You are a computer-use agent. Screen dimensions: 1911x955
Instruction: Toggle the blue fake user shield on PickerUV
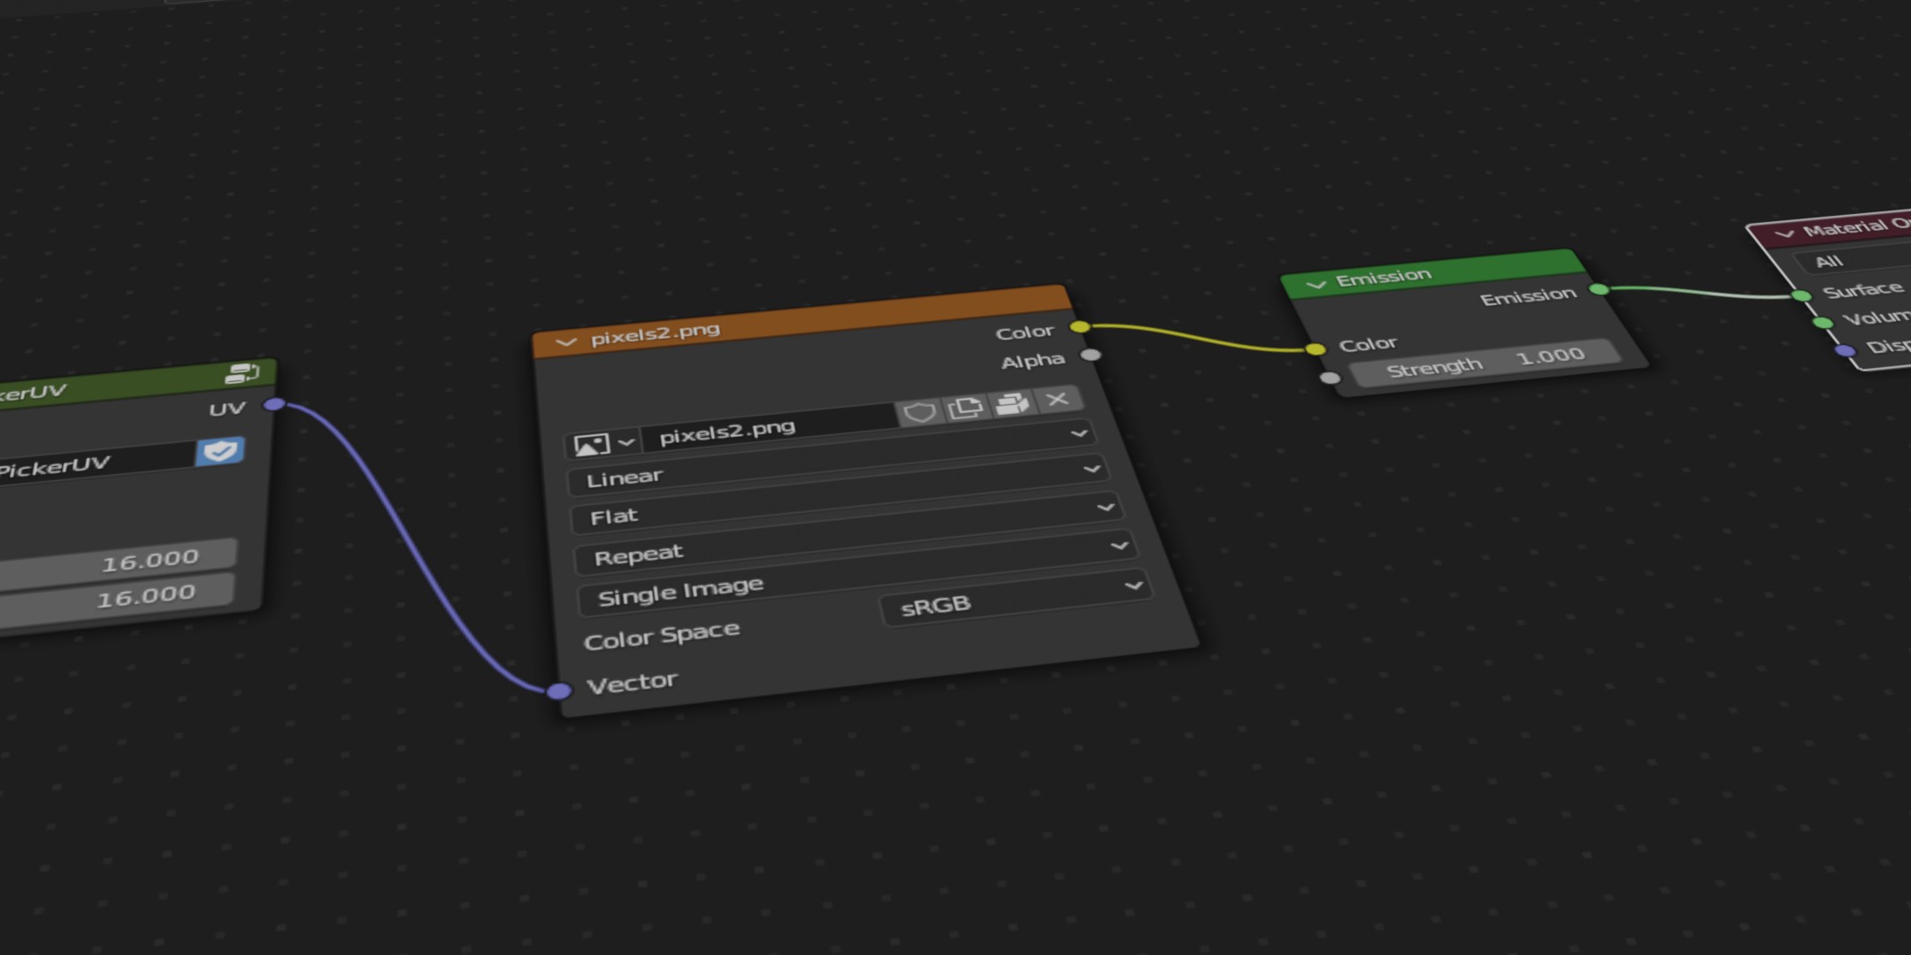(220, 451)
